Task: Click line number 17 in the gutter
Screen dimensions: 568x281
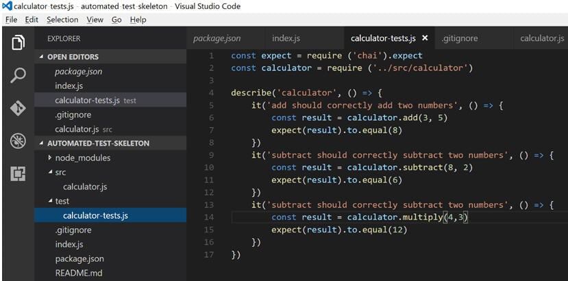Action: coord(209,254)
